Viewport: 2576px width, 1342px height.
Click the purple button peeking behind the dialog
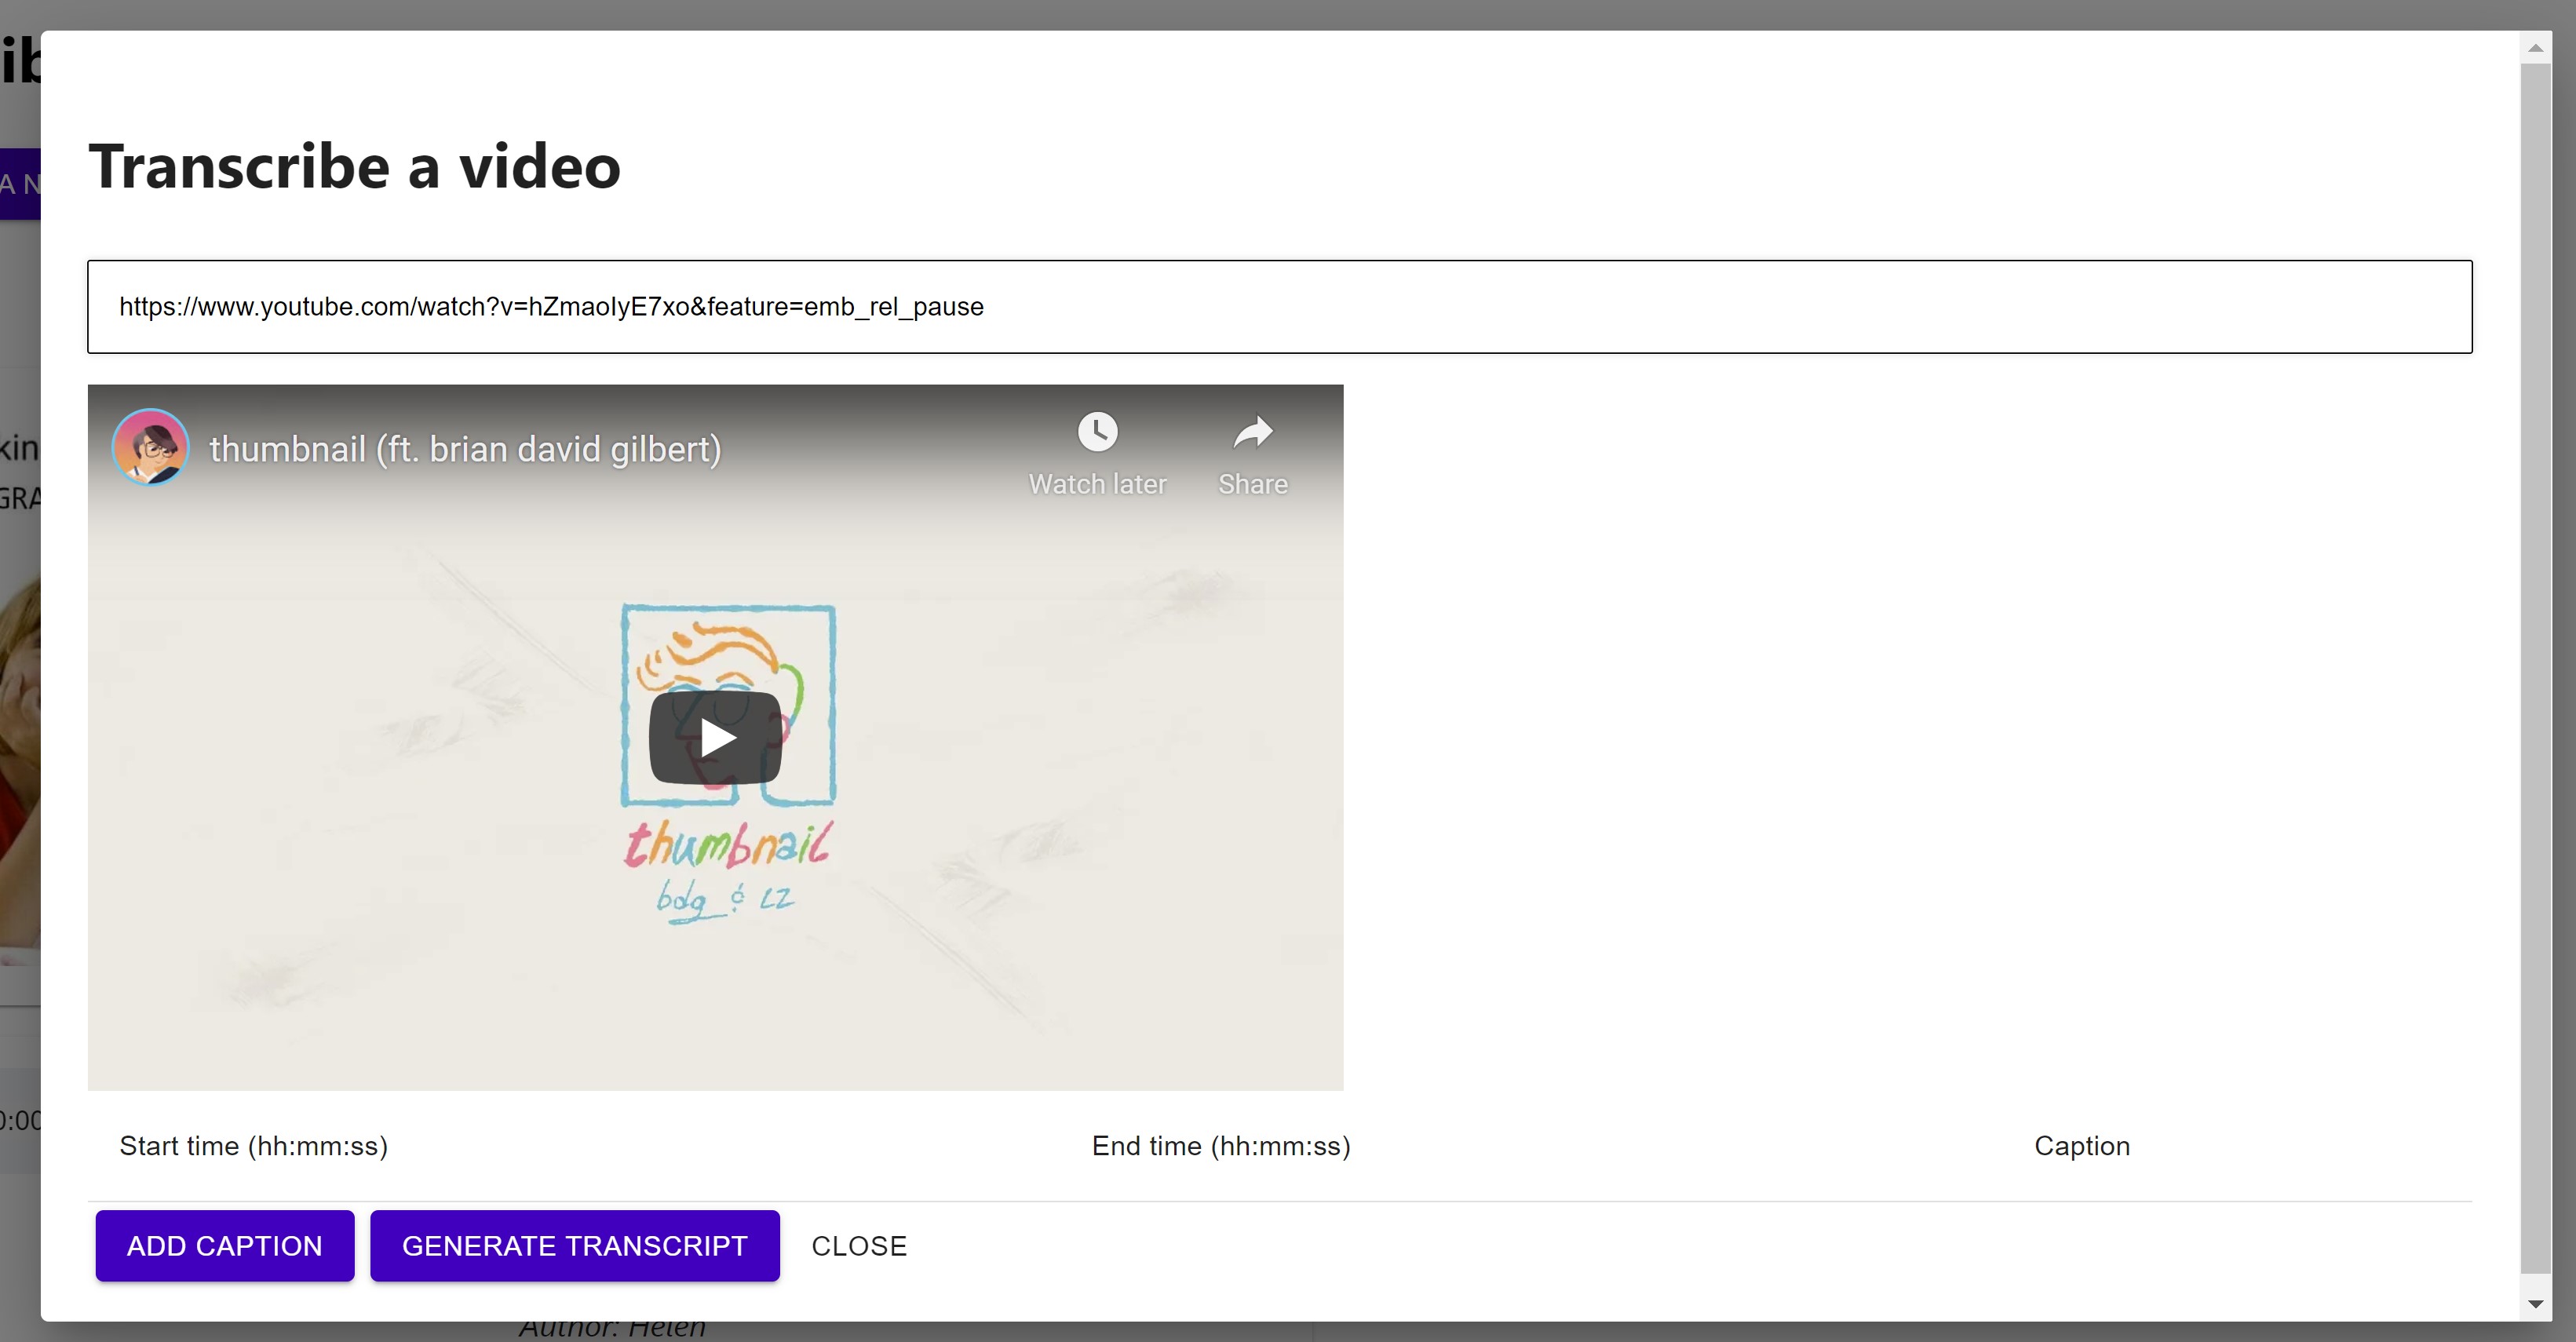(19, 184)
